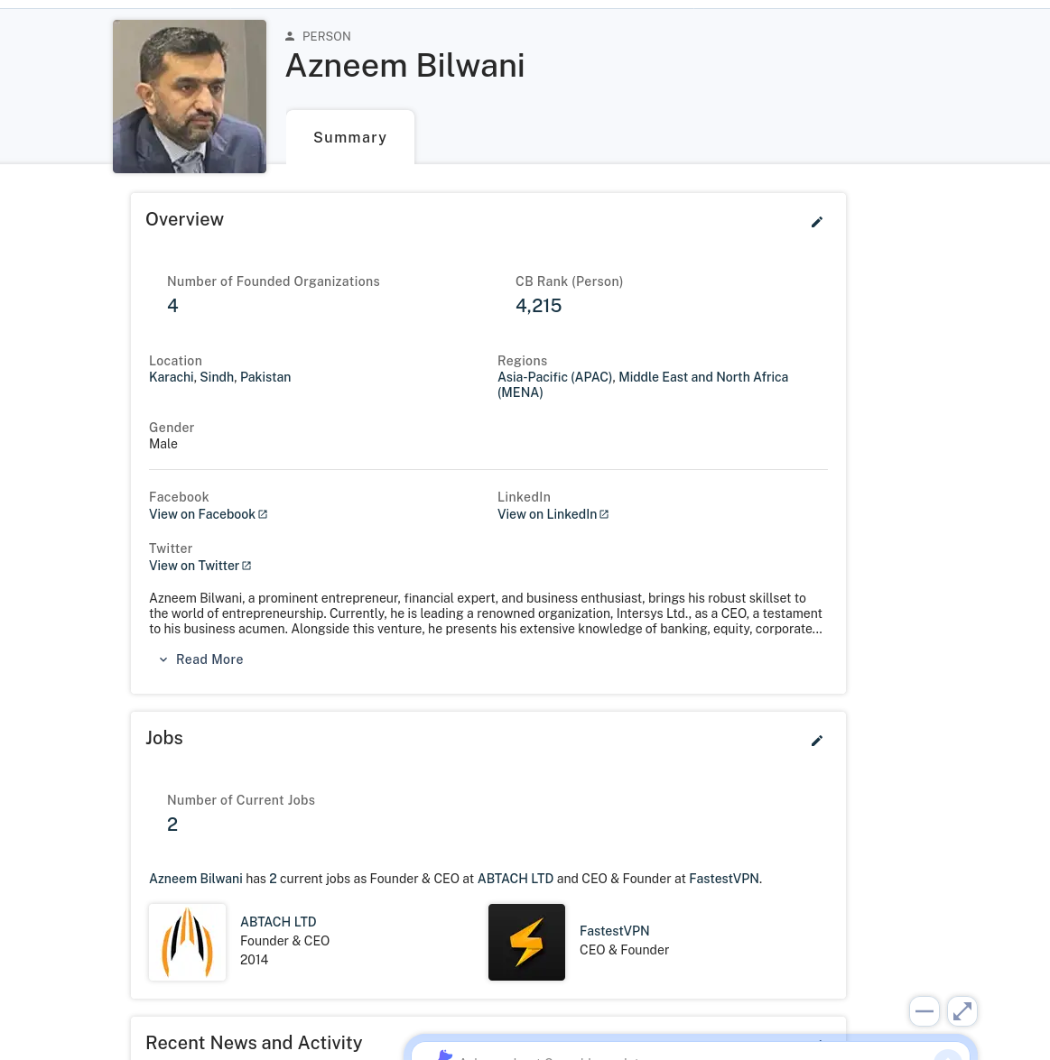Click the external link icon beside LinkedIn
This screenshot has height=1060, width=1050.
(x=604, y=514)
